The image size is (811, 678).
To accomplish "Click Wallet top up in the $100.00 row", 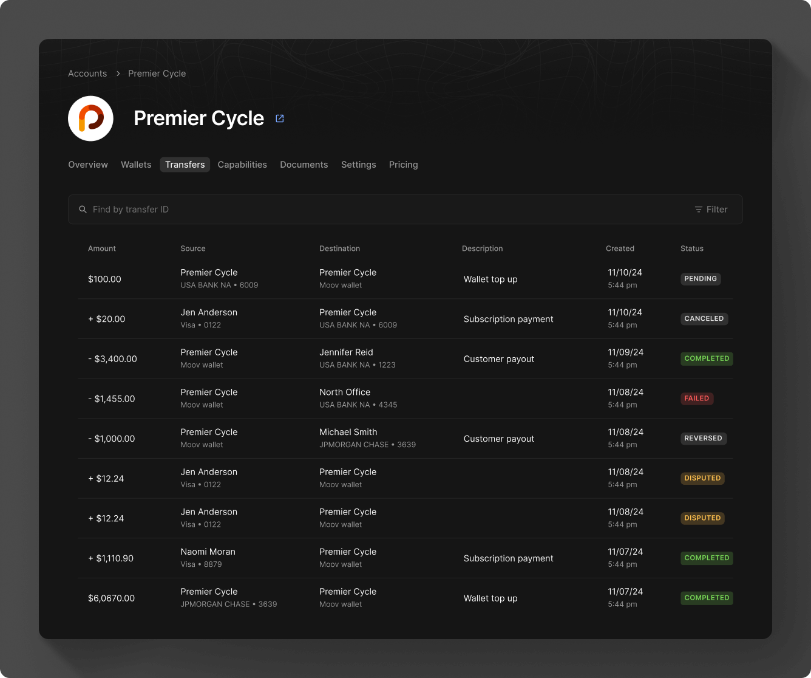I will click(490, 279).
